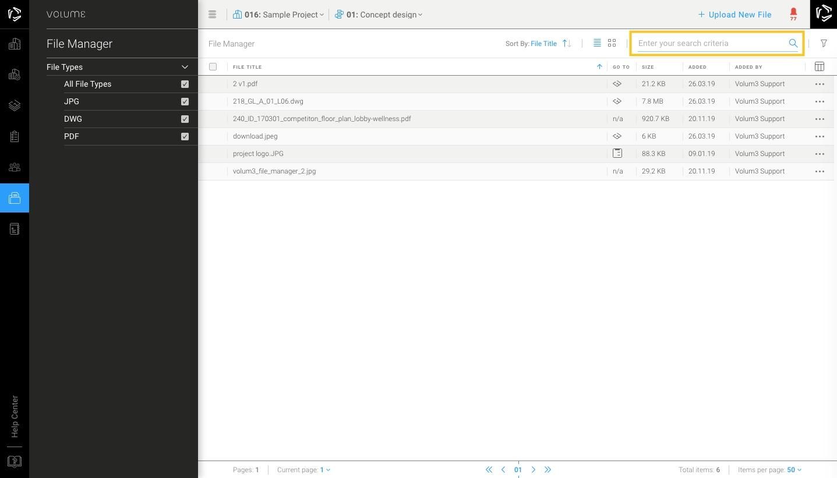Select the file download.jpeg
Image resolution: width=837 pixels, height=478 pixels.
(x=255, y=136)
